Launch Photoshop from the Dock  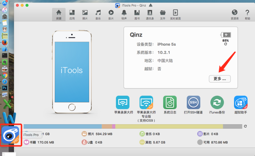pos(5,88)
